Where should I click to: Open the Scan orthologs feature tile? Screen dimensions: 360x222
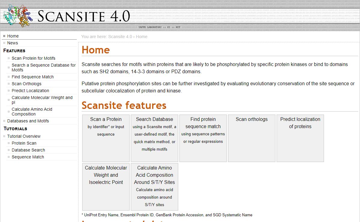[x=252, y=138]
